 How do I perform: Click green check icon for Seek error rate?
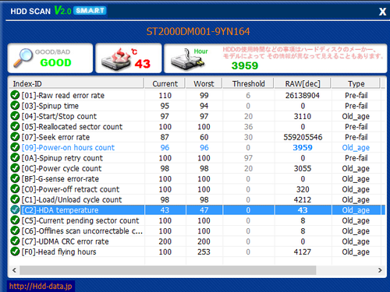point(15,137)
